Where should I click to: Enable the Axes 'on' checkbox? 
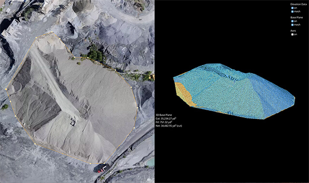[292, 34]
